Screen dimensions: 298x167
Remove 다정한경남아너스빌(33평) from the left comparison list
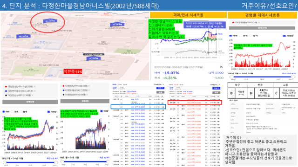[34, 87]
